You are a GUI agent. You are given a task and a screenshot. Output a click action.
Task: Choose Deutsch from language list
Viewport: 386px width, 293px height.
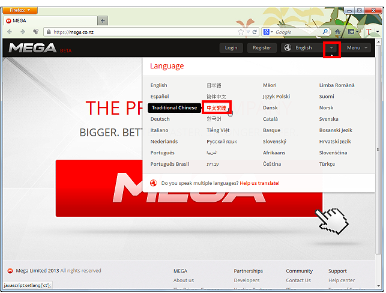point(160,119)
